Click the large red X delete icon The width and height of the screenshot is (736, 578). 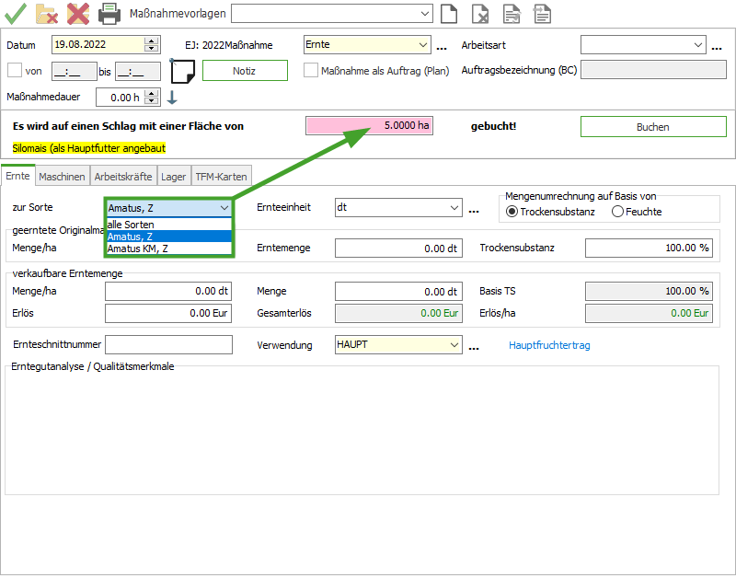[x=78, y=13]
